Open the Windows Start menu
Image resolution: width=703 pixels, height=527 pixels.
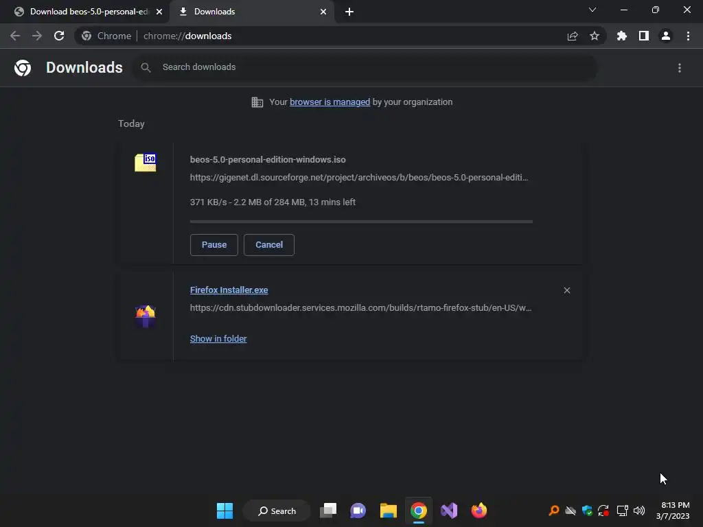click(224, 511)
